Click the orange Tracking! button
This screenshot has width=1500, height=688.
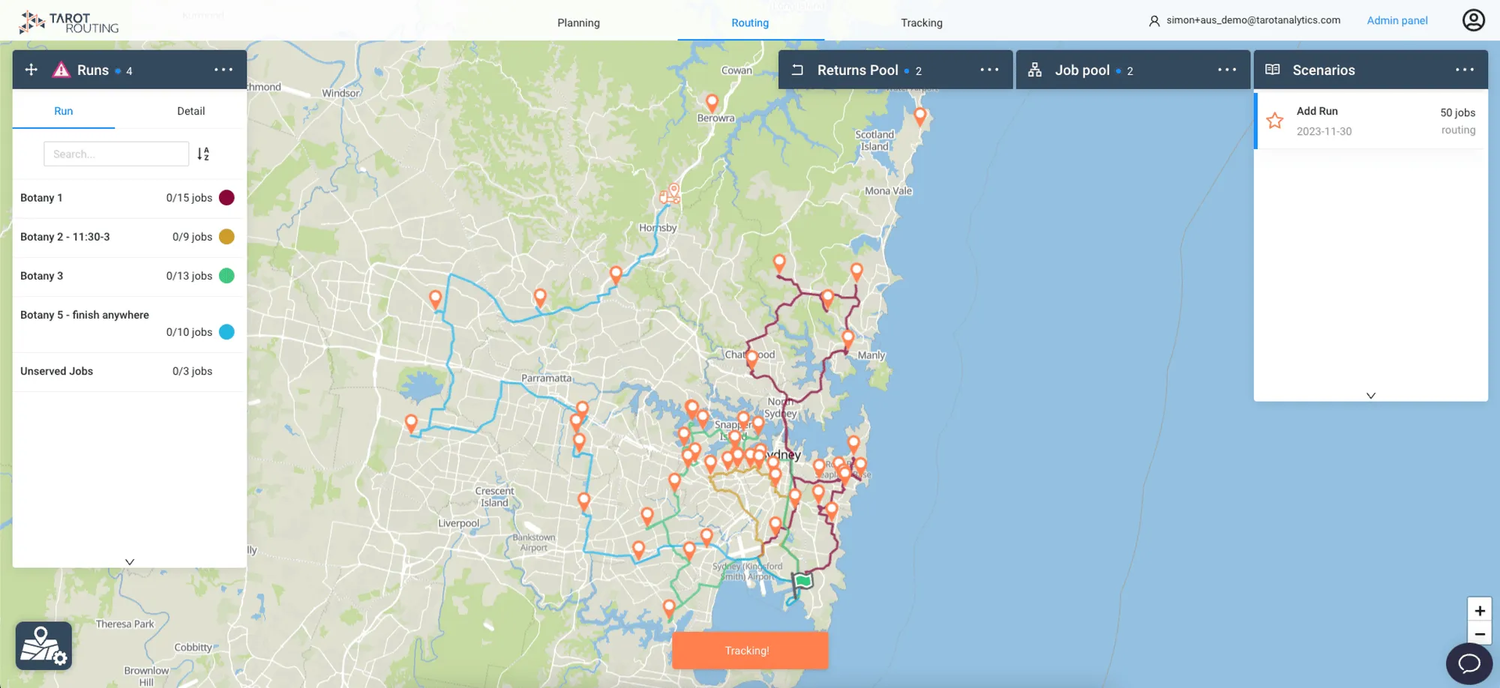click(x=749, y=651)
